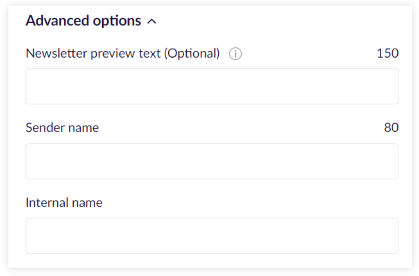Place cursor in the 150-character limit preview field
This screenshot has width=419, height=276.
point(212,86)
